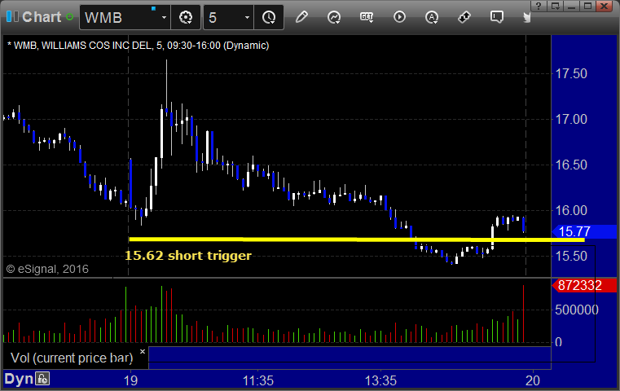Open the circled A alerts menu

point(431,17)
